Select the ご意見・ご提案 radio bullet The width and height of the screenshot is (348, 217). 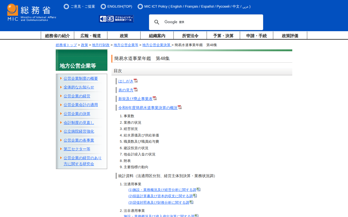(x=66, y=7)
